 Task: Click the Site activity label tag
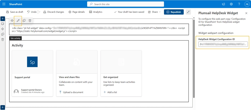pyautogui.click(x=15, y=38)
